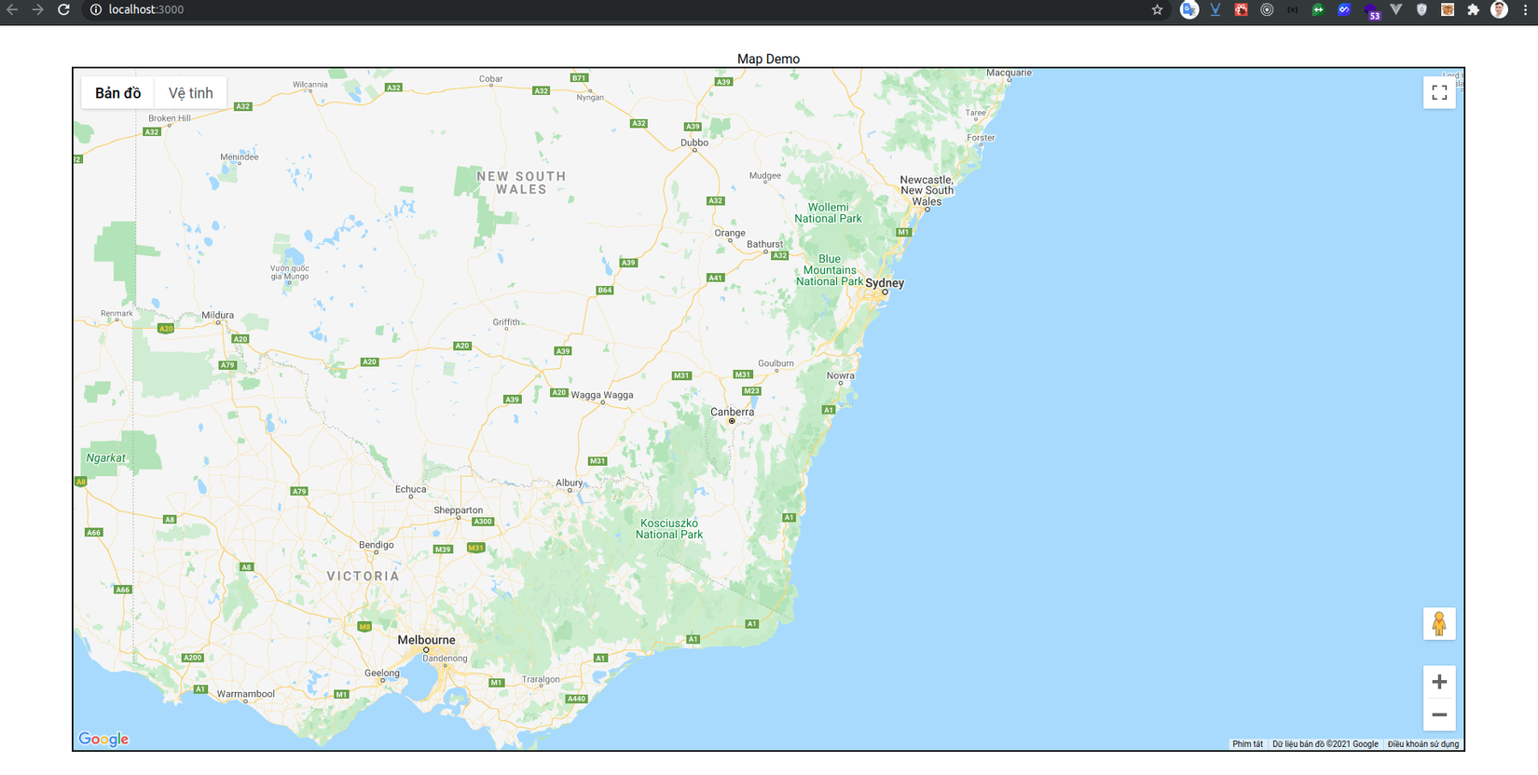The width and height of the screenshot is (1538, 775).
Task: Select the Kosciuszko National Park label
Action: pyautogui.click(x=669, y=529)
